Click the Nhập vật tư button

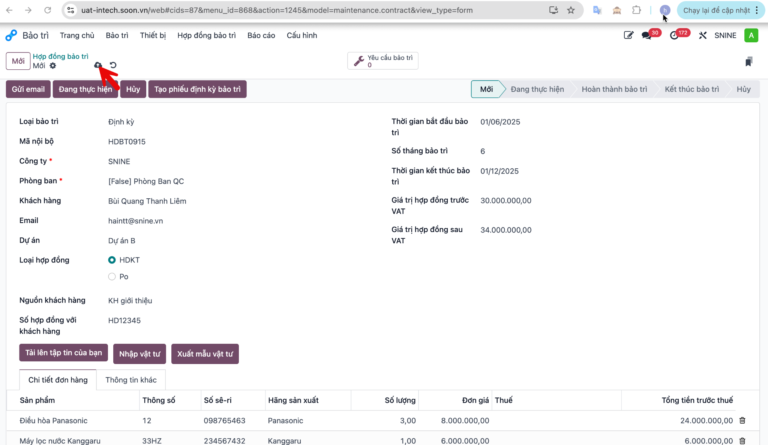coord(139,354)
